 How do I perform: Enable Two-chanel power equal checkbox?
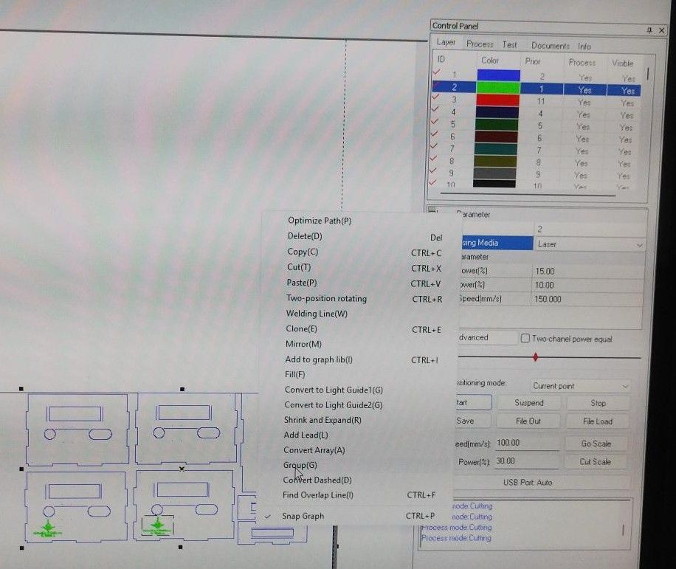tap(525, 339)
